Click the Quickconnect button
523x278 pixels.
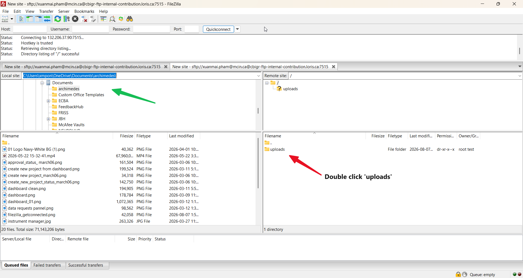218,29
